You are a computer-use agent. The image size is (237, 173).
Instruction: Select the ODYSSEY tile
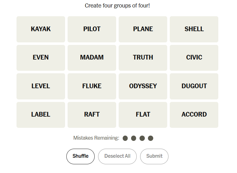coord(143,86)
